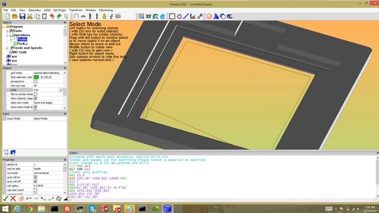Click the Objects panel vertical scrollbar
Viewport: 379px width, 213px height.
65,44
